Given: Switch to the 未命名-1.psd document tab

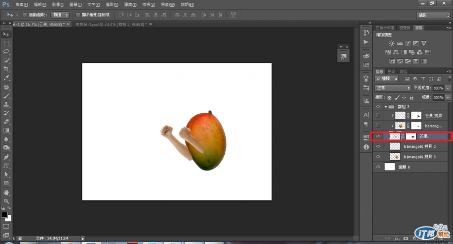Looking at the screenshot, I should click(111, 24).
